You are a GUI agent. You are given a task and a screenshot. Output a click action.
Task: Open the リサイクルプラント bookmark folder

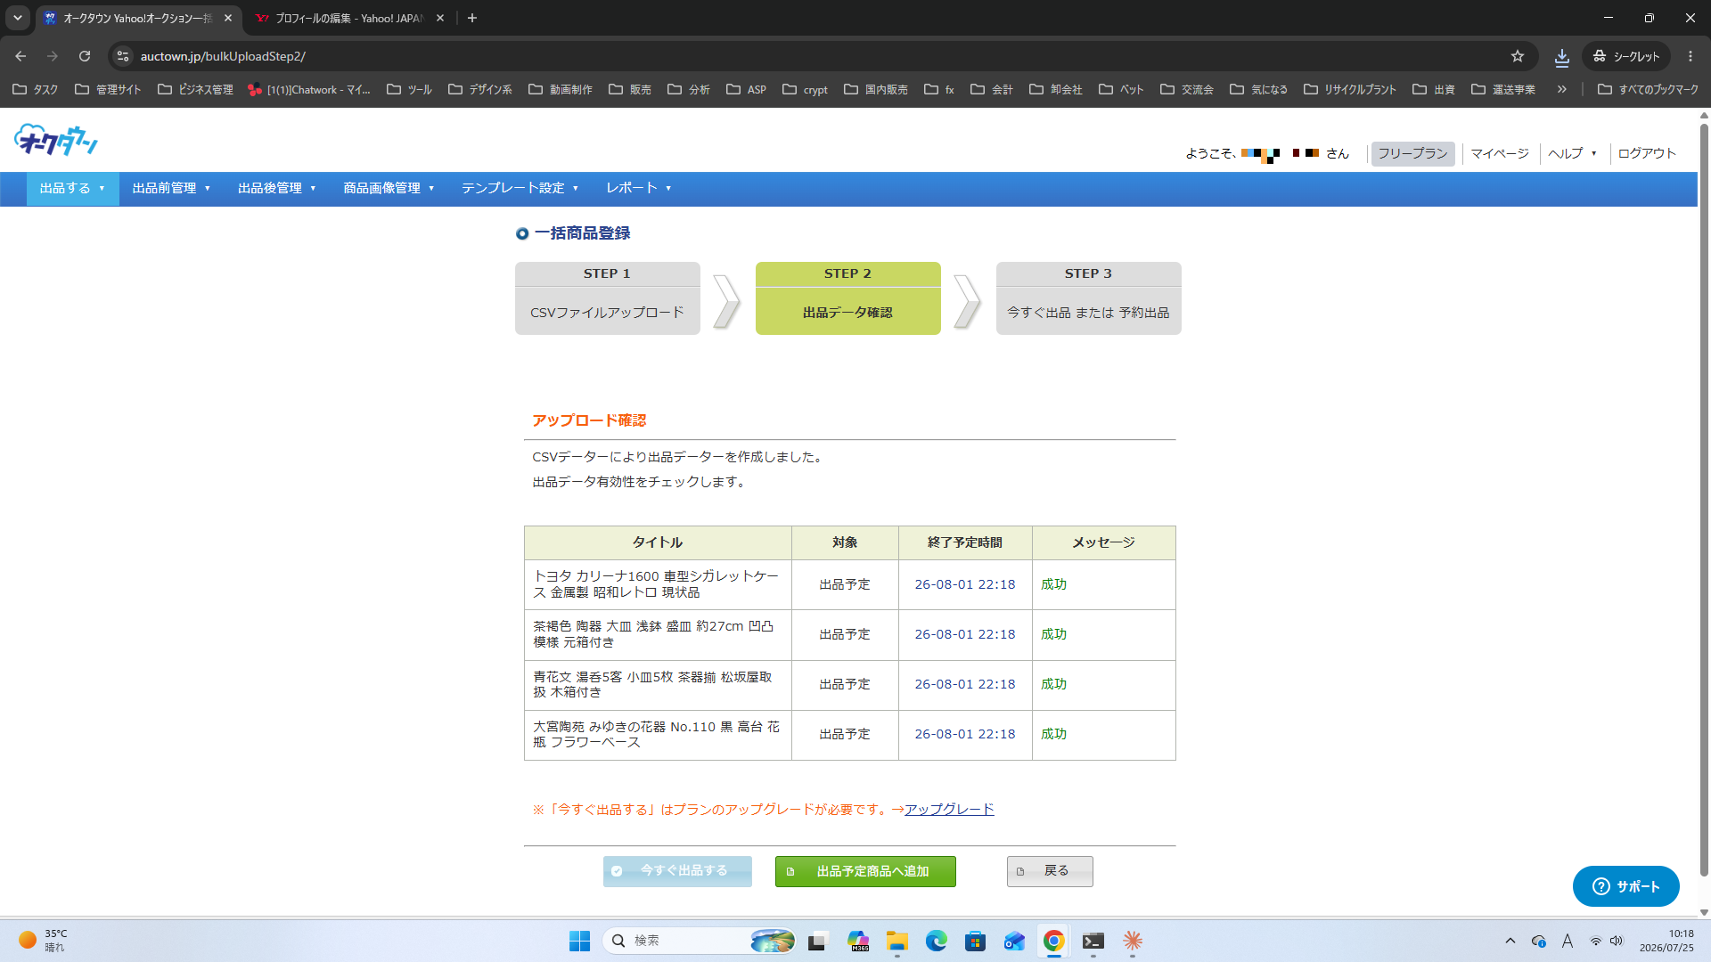[x=1350, y=89]
